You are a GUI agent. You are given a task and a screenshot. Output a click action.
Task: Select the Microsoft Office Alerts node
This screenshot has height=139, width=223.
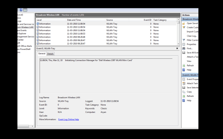pyautogui.click(x=25, y=46)
